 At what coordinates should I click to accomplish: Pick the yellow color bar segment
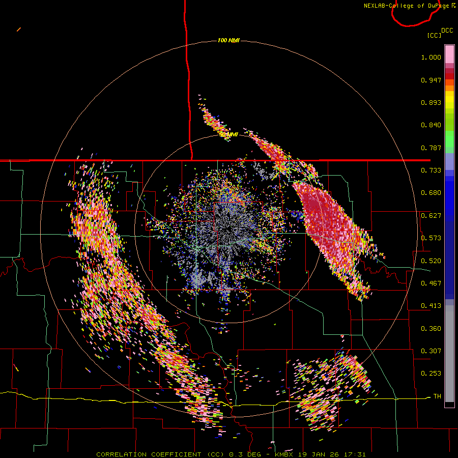tap(449, 100)
